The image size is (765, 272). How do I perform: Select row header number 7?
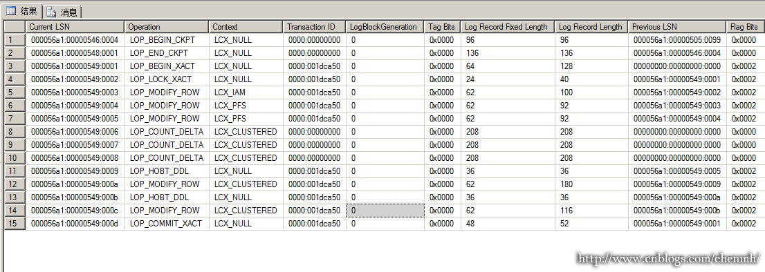pyautogui.click(x=15, y=119)
